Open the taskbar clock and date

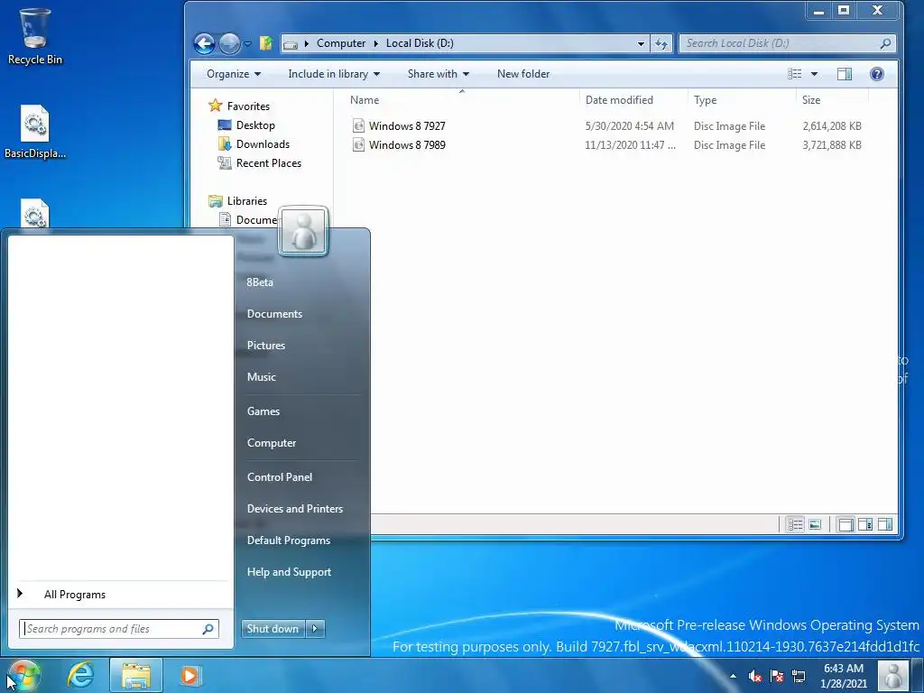[844, 676]
